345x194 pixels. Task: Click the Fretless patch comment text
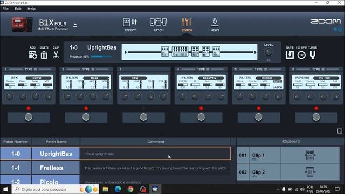155,168
